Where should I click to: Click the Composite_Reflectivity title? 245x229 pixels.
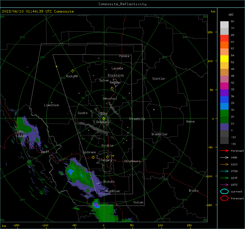pos(122,4)
